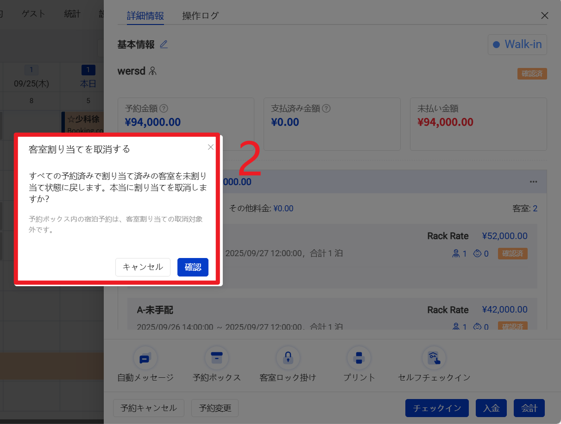The width and height of the screenshot is (561, 424).
Task: Close the unassign room dialog
Action: (211, 147)
